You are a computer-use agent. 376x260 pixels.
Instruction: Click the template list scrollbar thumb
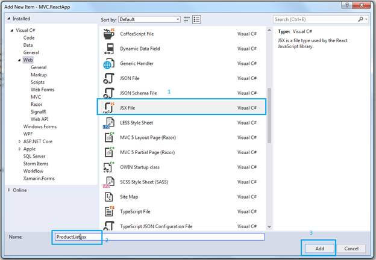[269, 116]
